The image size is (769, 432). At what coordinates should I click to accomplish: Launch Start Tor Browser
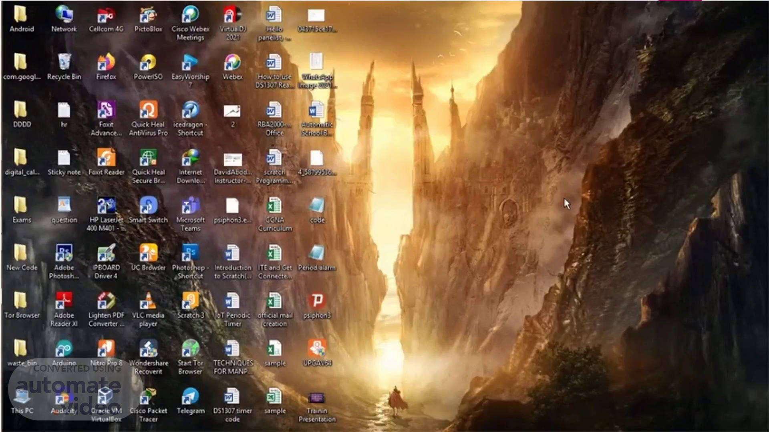pos(190,356)
